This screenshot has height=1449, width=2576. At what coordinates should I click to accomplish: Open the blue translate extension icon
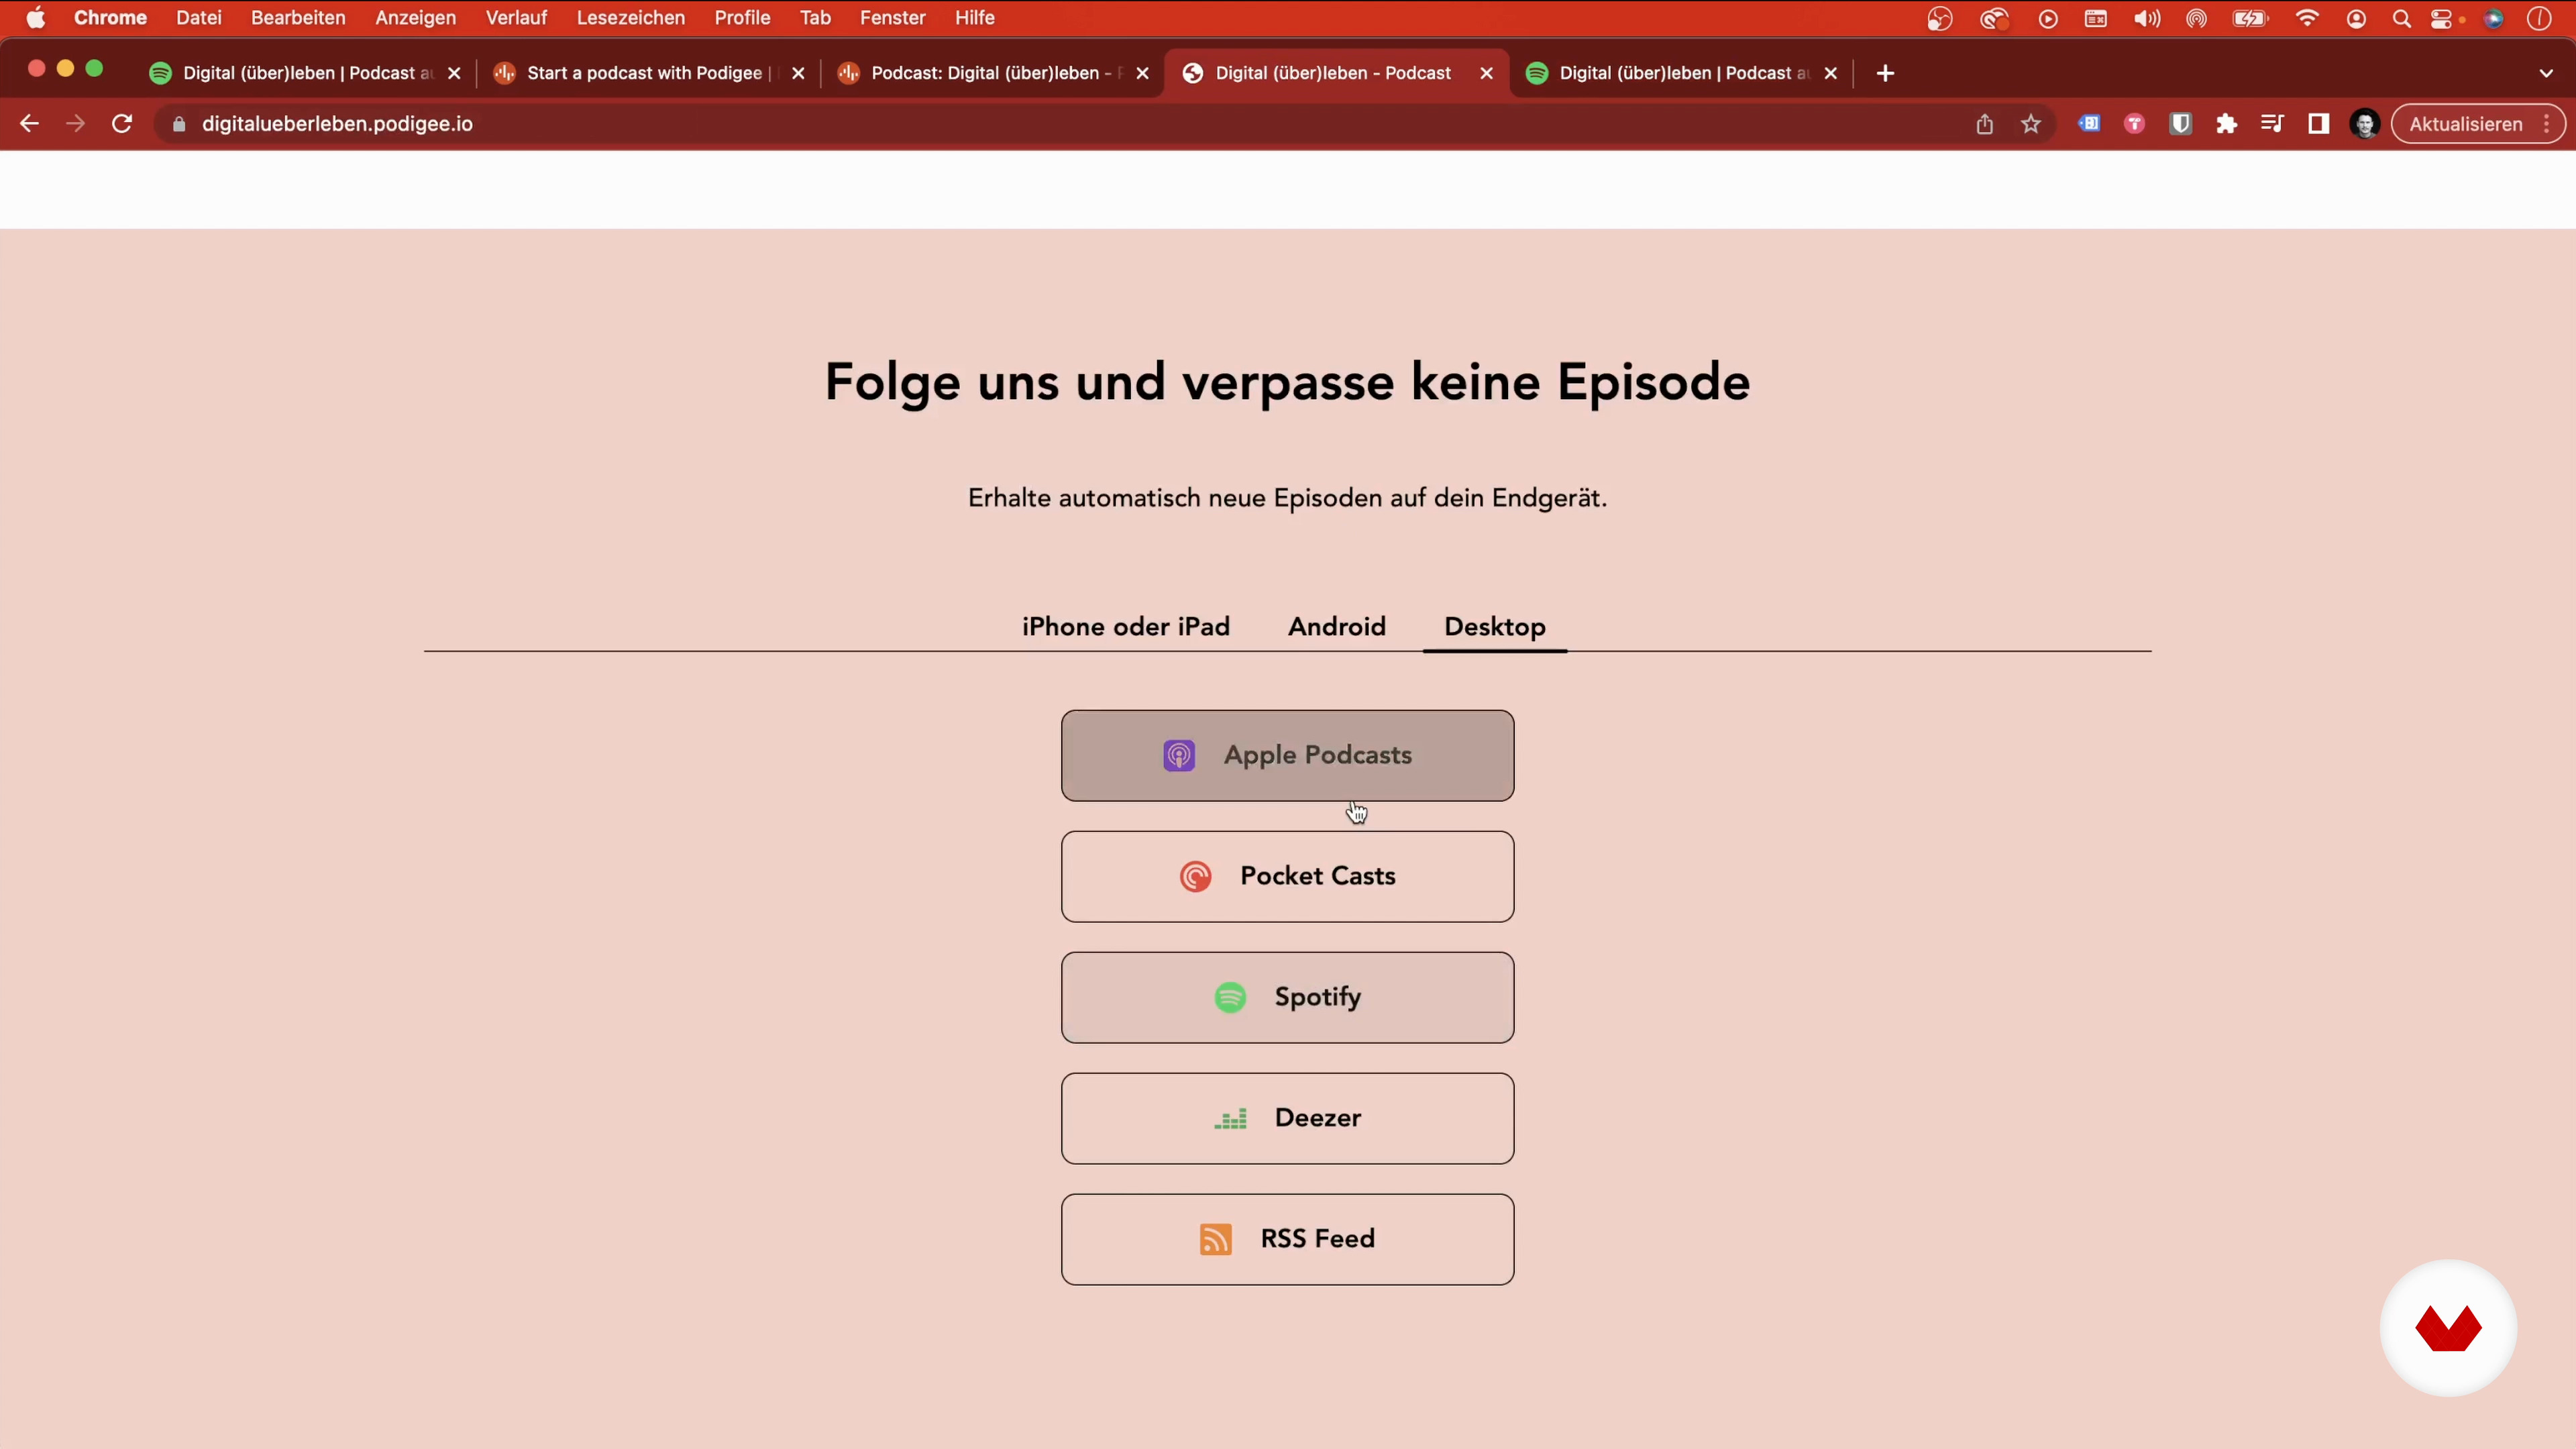(x=2089, y=124)
